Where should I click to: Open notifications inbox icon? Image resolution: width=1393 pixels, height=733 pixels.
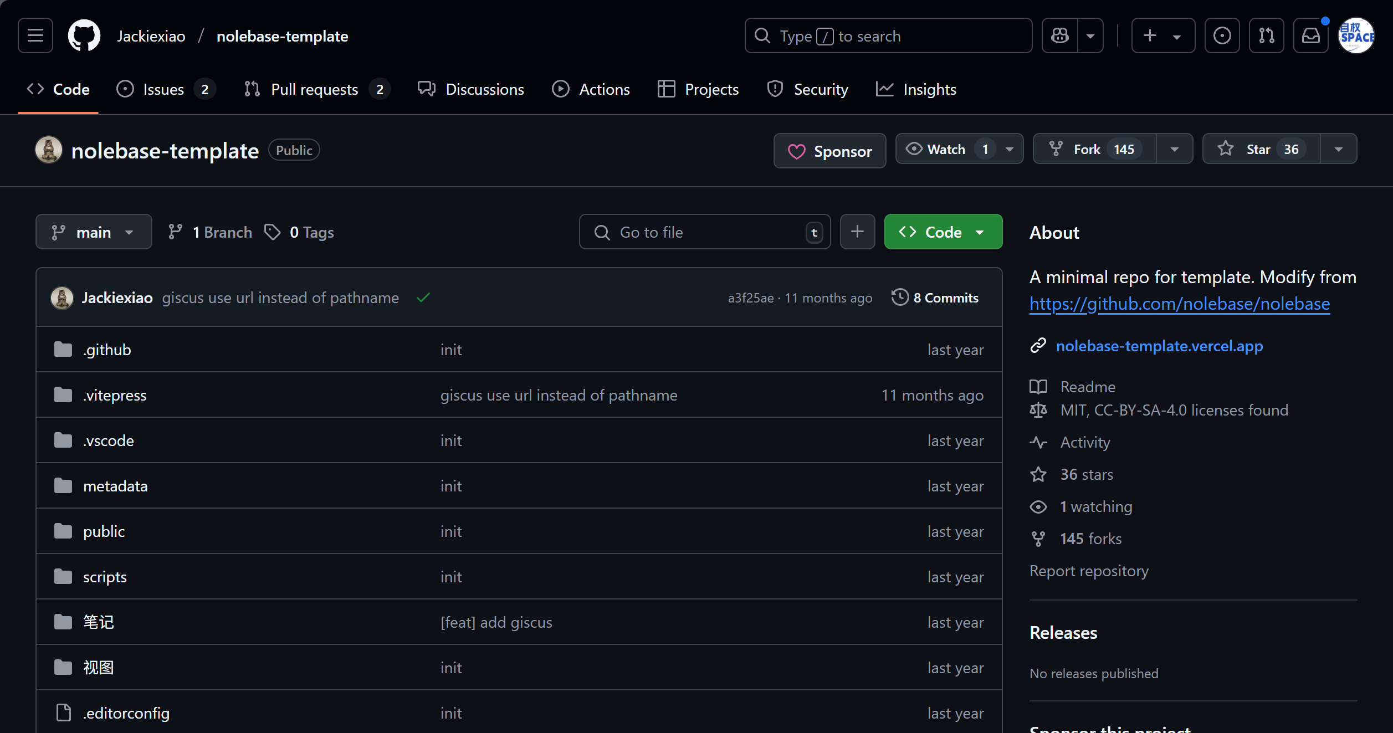[x=1310, y=36]
